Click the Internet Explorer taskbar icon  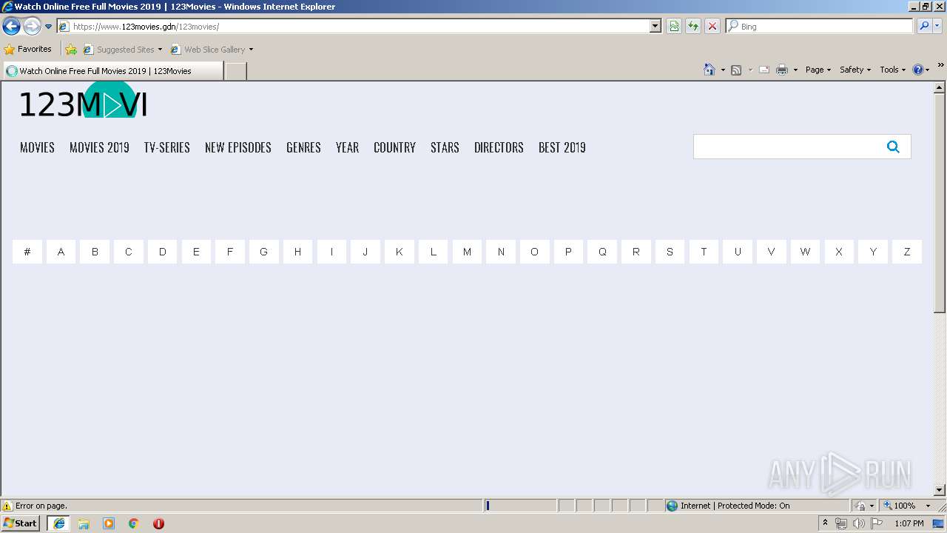(x=59, y=523)
